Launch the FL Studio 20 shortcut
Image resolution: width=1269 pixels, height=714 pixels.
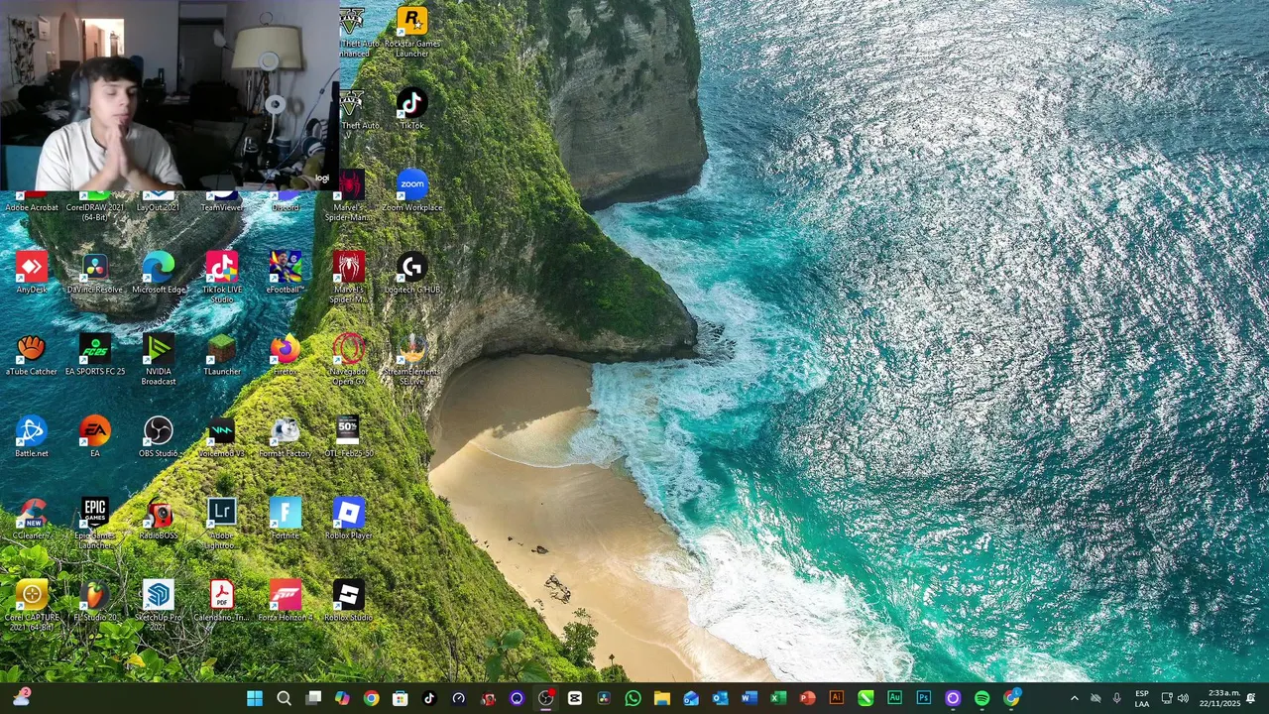(94, 602)
